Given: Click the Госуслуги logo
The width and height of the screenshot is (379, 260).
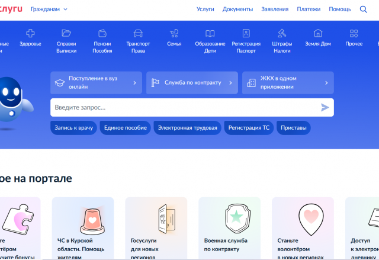Looking at the screenshot, I should [x=11, y=9].
